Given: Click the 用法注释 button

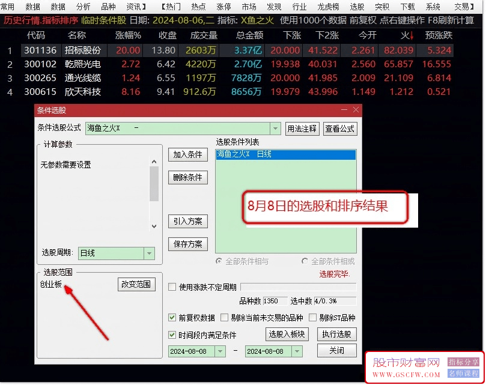Looking at the screenshot, I should click(x=302, y=129).
